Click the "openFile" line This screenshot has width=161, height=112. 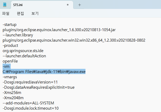coord(10,61)
